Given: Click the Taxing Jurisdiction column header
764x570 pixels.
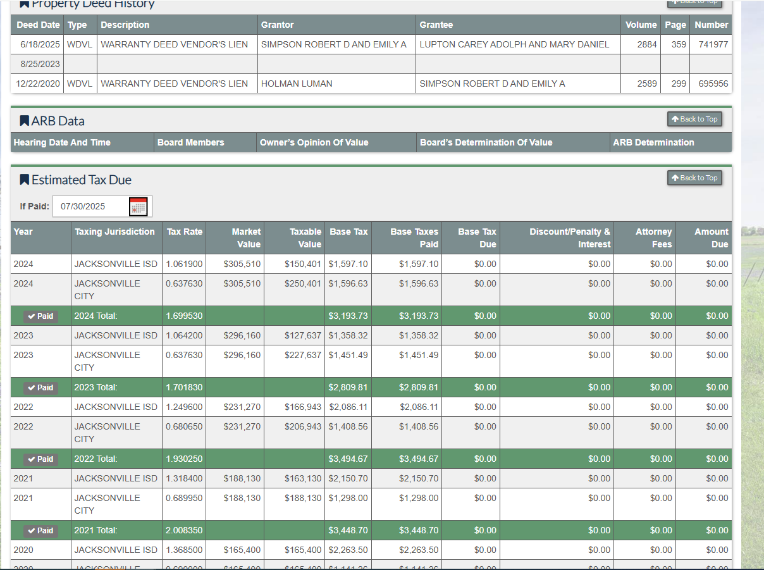Looking at the screenshot, I should point(114,232).
